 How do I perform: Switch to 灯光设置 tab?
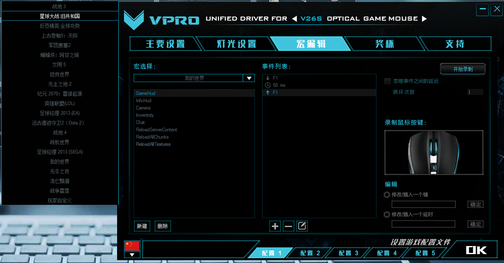(x=236, y=44)
